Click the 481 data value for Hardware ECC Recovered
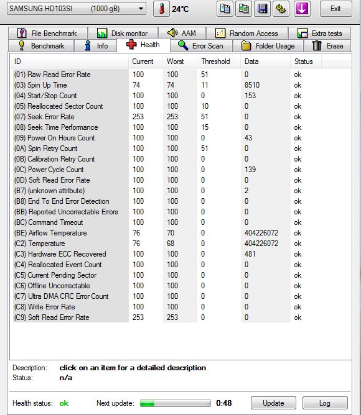 tap(250, 254)
